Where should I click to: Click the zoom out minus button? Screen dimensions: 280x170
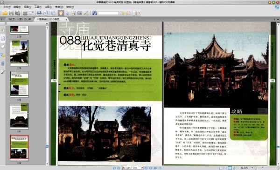(x=255, y=168)
